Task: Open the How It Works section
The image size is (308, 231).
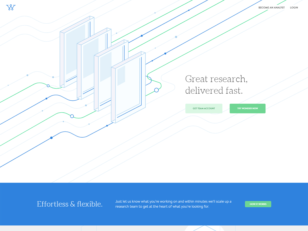Action: pyautogui.click(x=258, y=204)
